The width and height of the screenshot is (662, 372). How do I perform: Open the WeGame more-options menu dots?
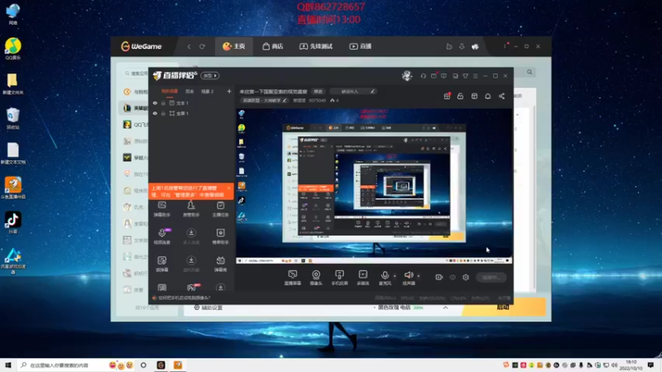coord(505,46)
